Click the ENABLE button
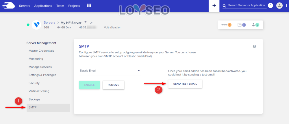The height and width of the screenshot is (124, 289). click(x=89, y=85)
